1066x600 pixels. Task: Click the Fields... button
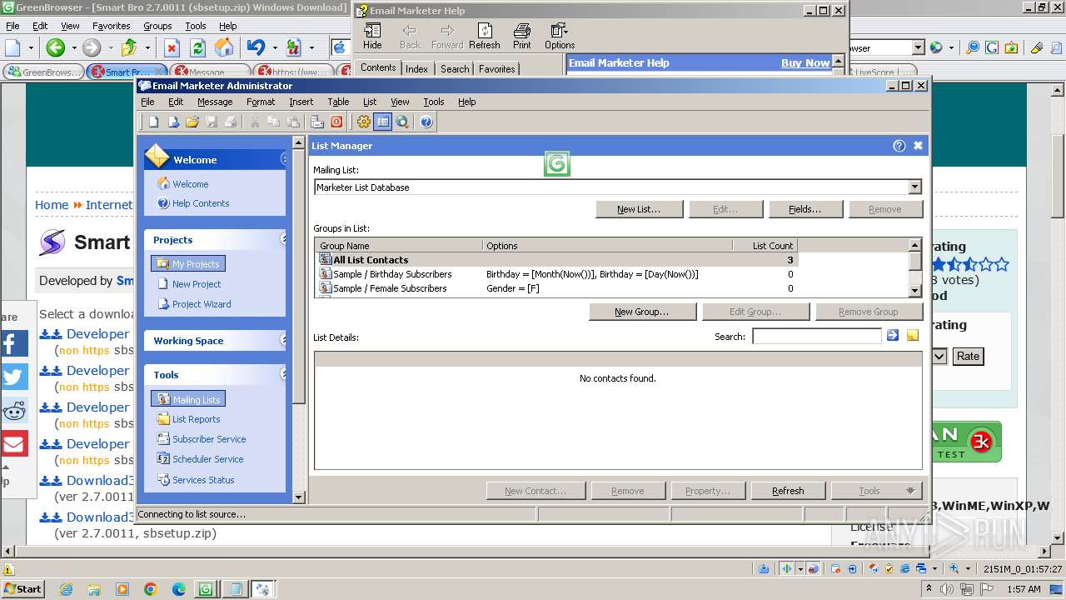coord(804,209)
